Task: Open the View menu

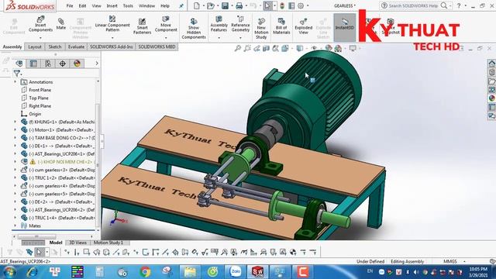Action: [x=96, y=5]
